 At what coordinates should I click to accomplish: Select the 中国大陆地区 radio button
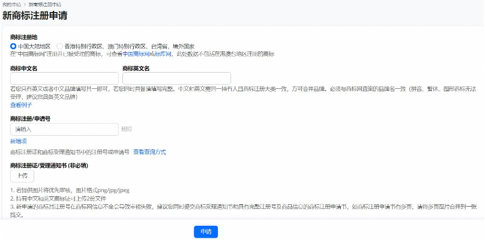pos(13,46)
